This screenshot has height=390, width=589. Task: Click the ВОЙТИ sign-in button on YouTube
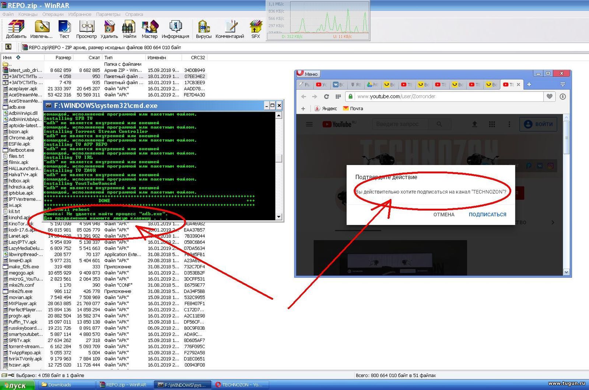(x=538, y=124)
